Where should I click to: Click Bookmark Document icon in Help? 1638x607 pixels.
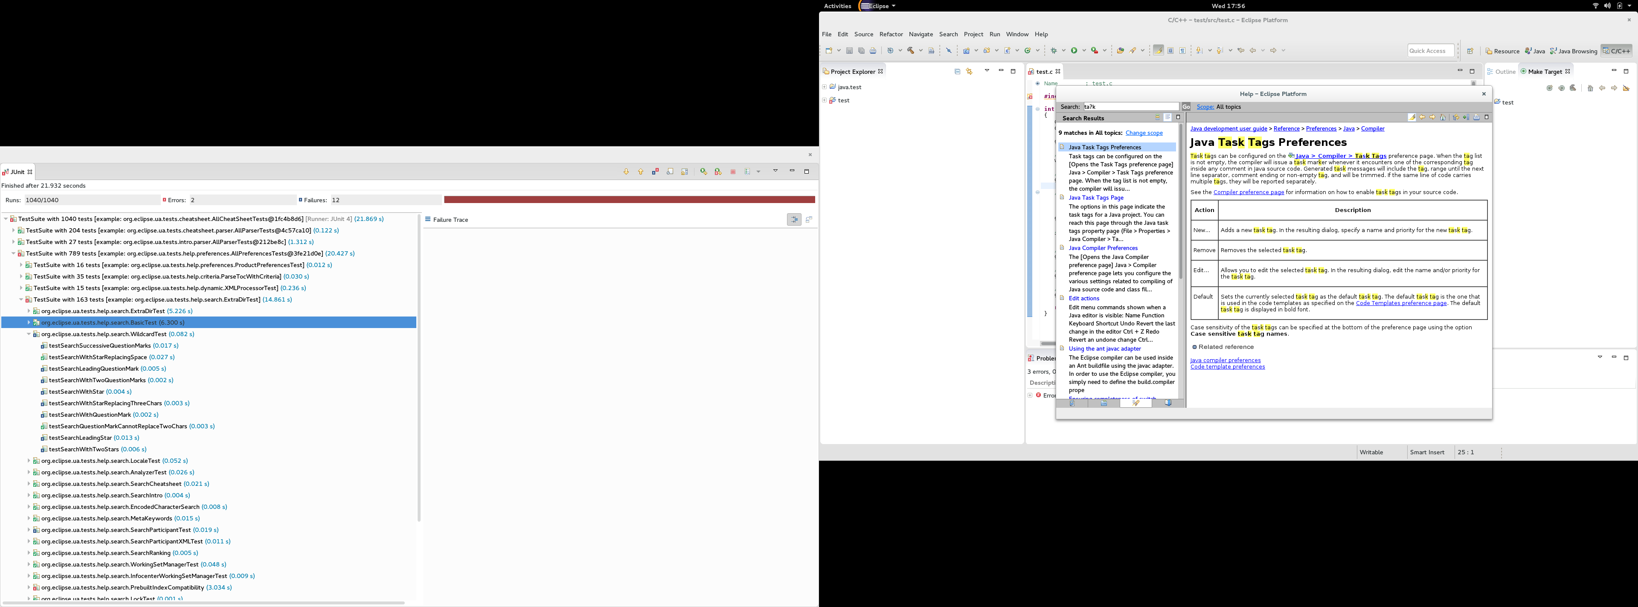tap(1466, 118)
